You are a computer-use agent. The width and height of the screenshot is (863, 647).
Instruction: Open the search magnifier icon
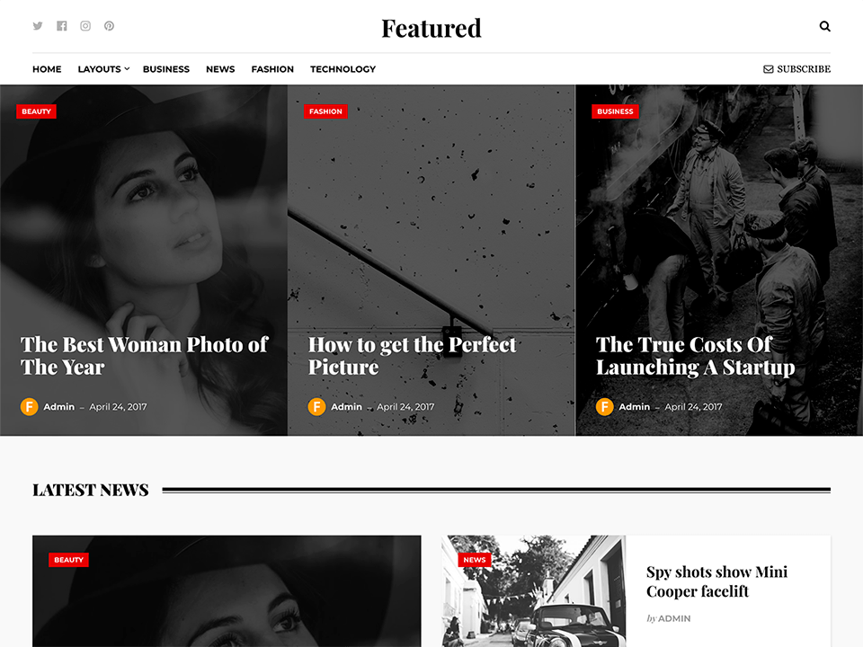[824, 26]
